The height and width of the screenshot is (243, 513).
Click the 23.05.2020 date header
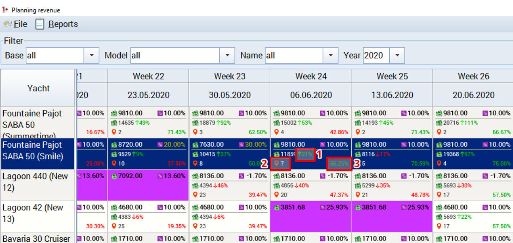pos(148,95)
